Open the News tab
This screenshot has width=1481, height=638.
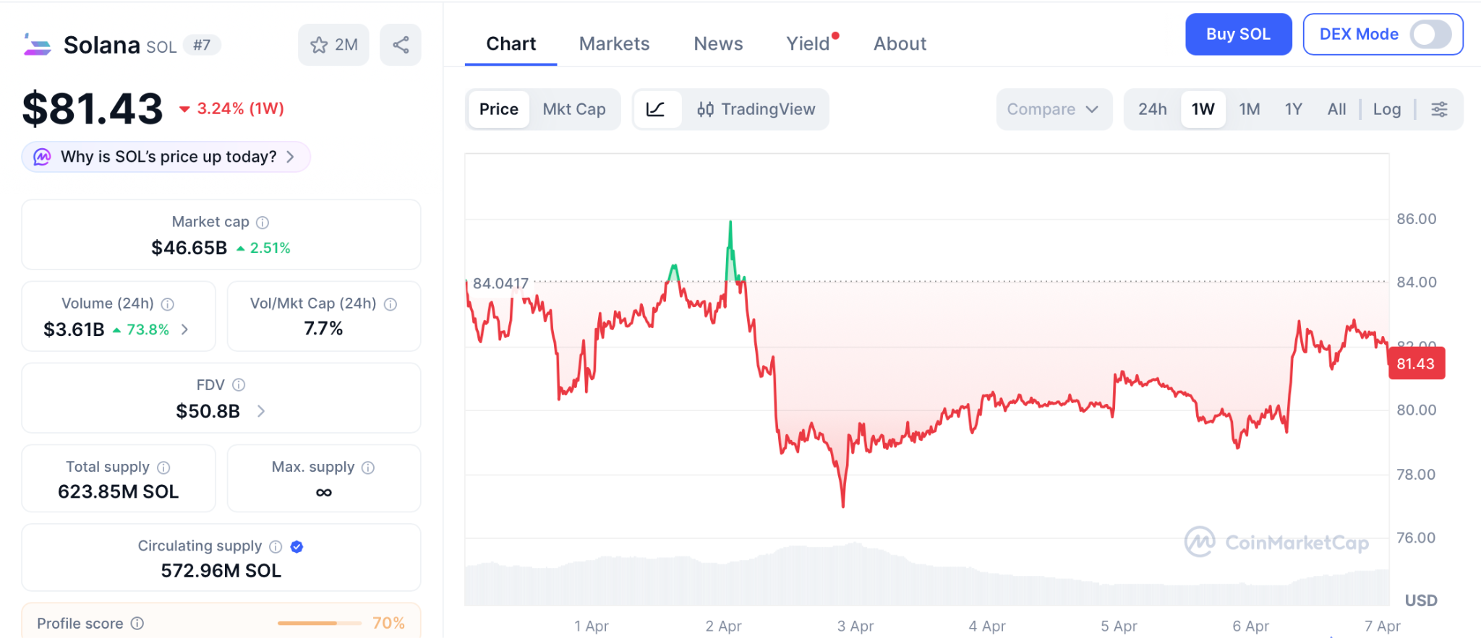(x=718, y=44)
